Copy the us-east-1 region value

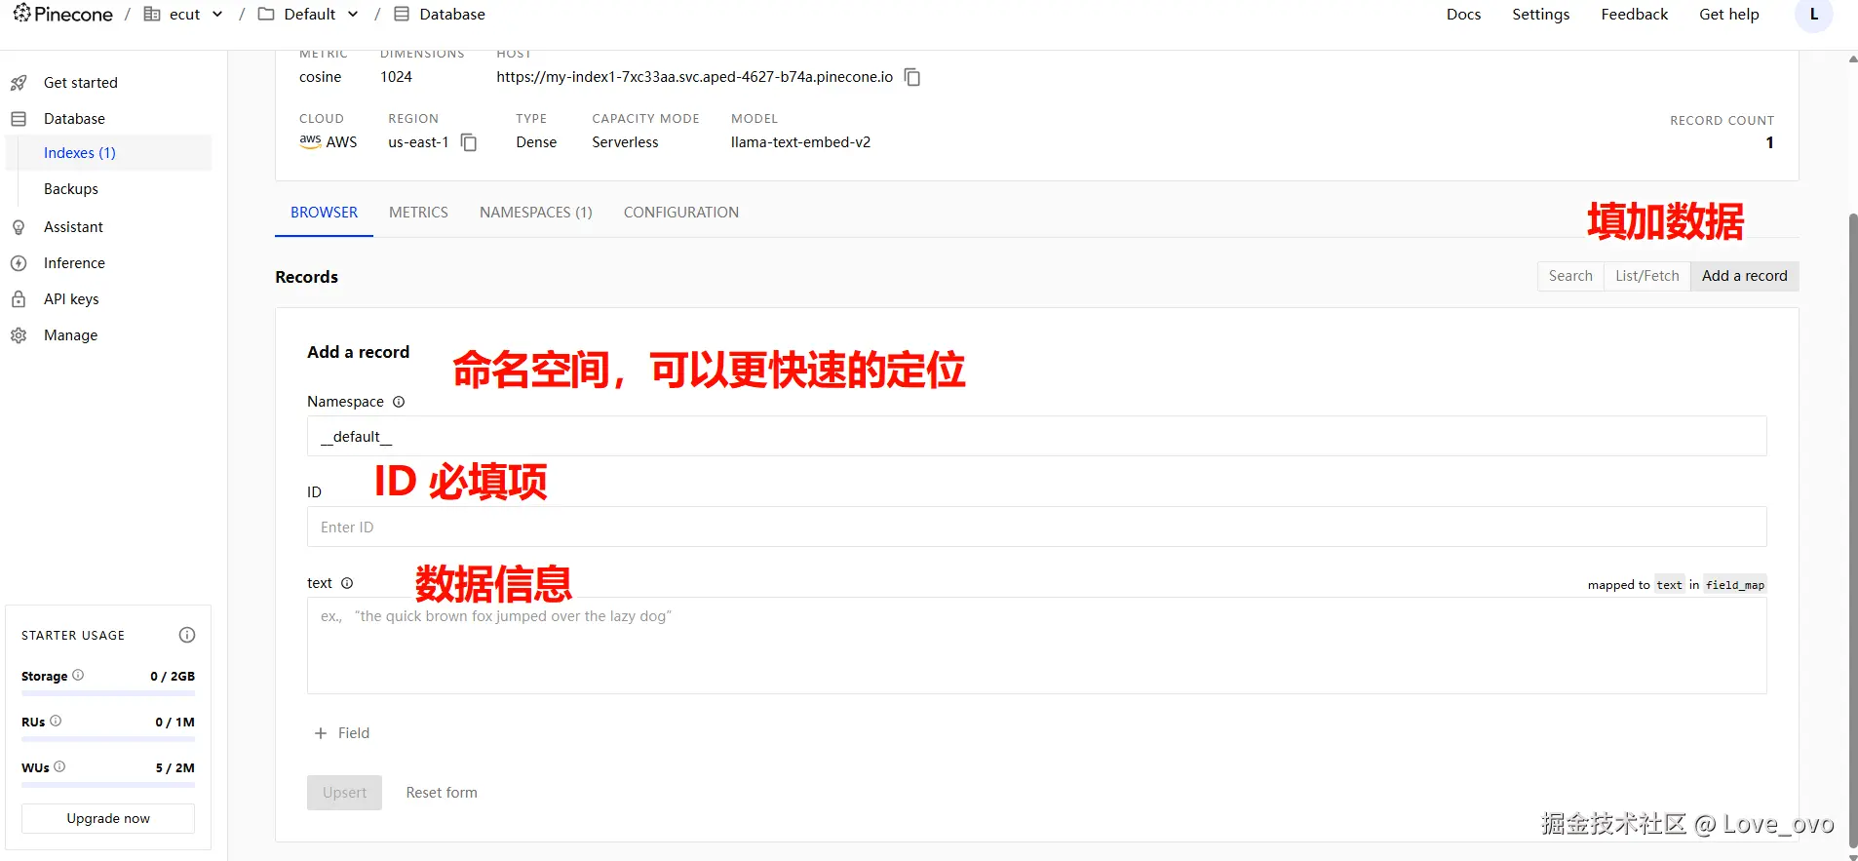pos(469,142)
